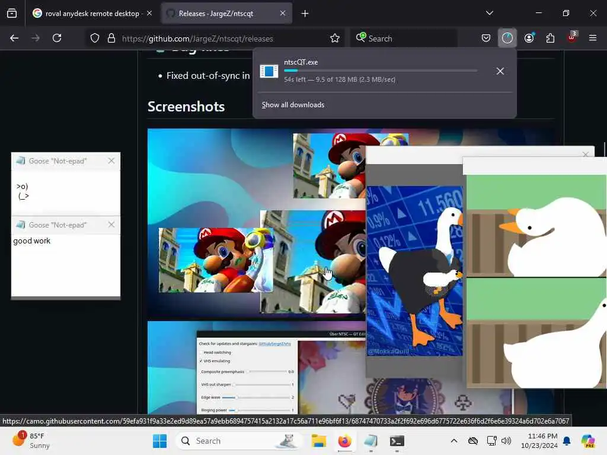This screenshot has height=455, width=607.
Task: Close the Releases JargeZ/ntscqt tab
Action: (x=283, y=13)
